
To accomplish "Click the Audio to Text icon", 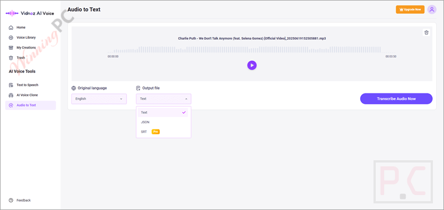I will tap(11, 105).
